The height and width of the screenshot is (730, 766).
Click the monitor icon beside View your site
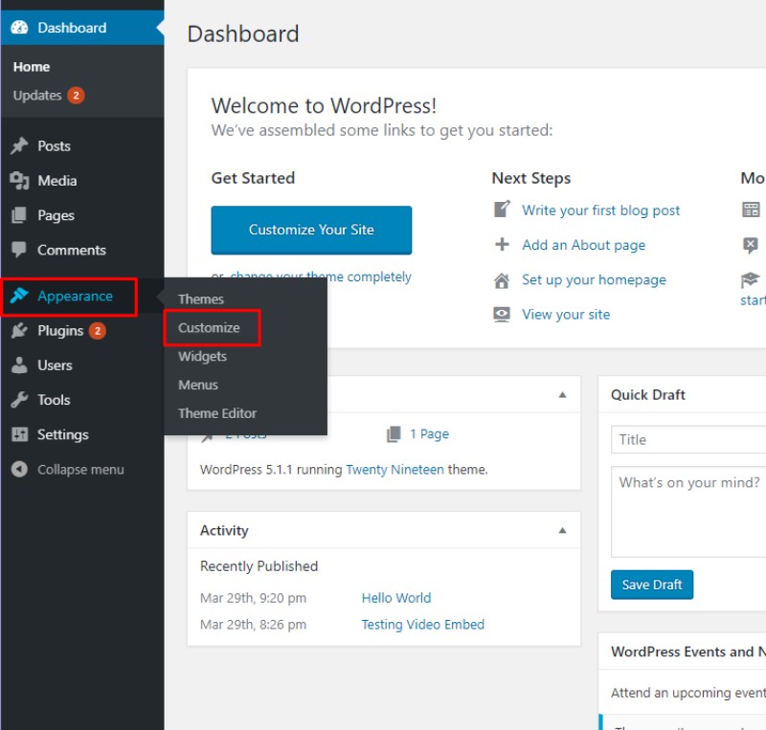502,315
